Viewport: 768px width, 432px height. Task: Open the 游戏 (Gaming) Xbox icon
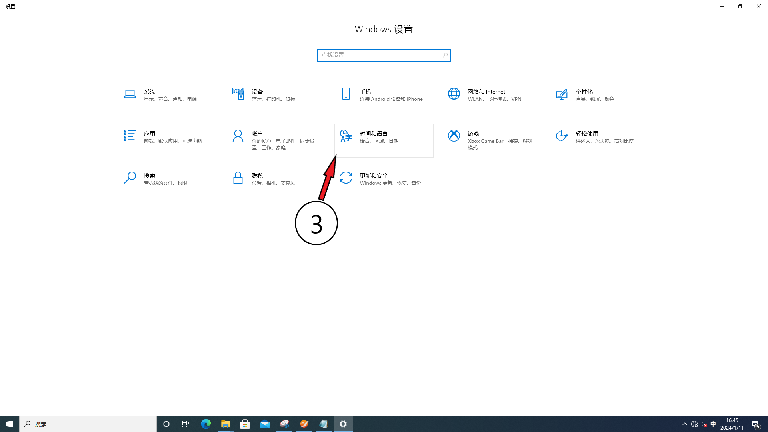click(454, 136)
